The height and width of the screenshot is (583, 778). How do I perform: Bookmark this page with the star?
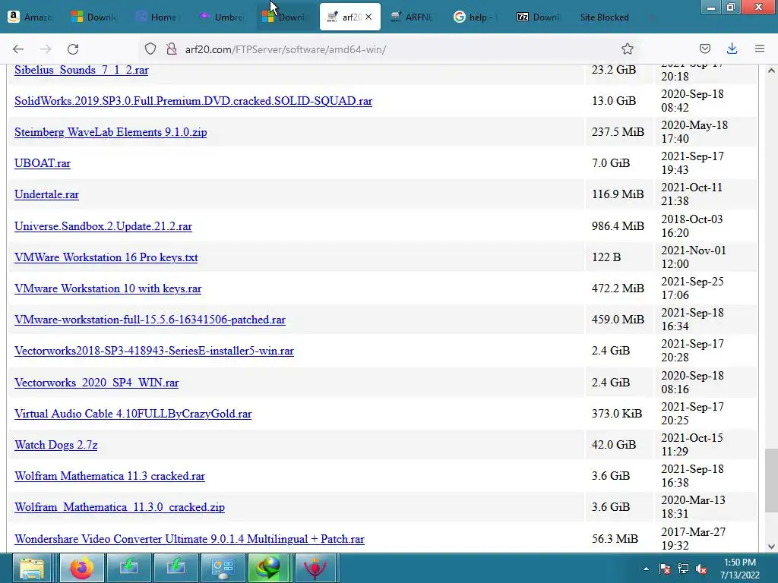pos(627,49)
